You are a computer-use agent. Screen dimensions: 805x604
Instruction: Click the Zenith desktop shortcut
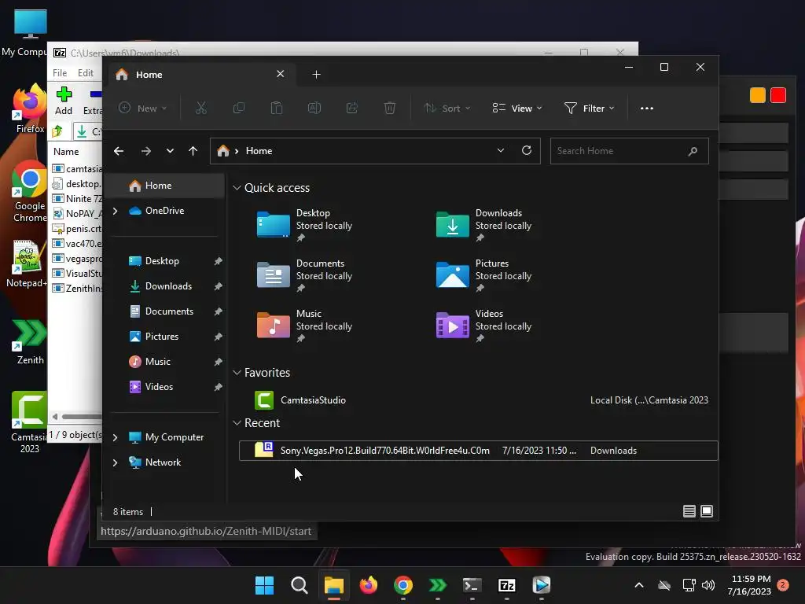pyautogui.click(x=30, y=341)
